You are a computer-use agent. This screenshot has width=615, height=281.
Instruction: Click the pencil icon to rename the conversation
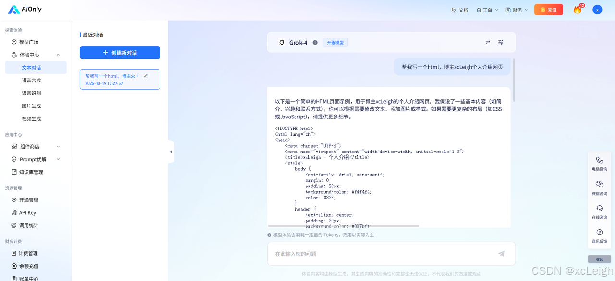(x=146, y=75)
